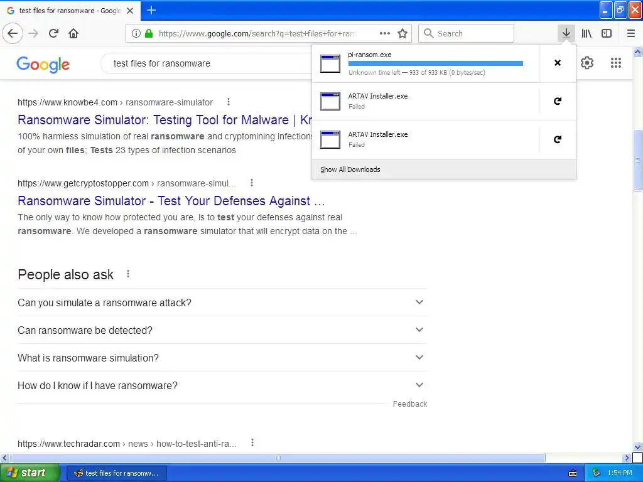Image resolution: width=643 pixels, height=482 pixels.
Task: Click the horizontal scrollbar thumb
Action: (278, 458)
